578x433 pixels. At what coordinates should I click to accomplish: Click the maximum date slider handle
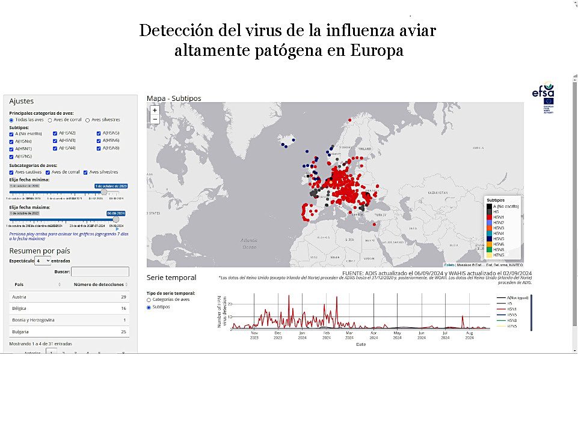tap(115, 219)
